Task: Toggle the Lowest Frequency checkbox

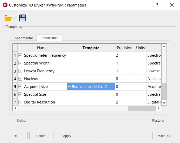Action: tap(20, 71)
